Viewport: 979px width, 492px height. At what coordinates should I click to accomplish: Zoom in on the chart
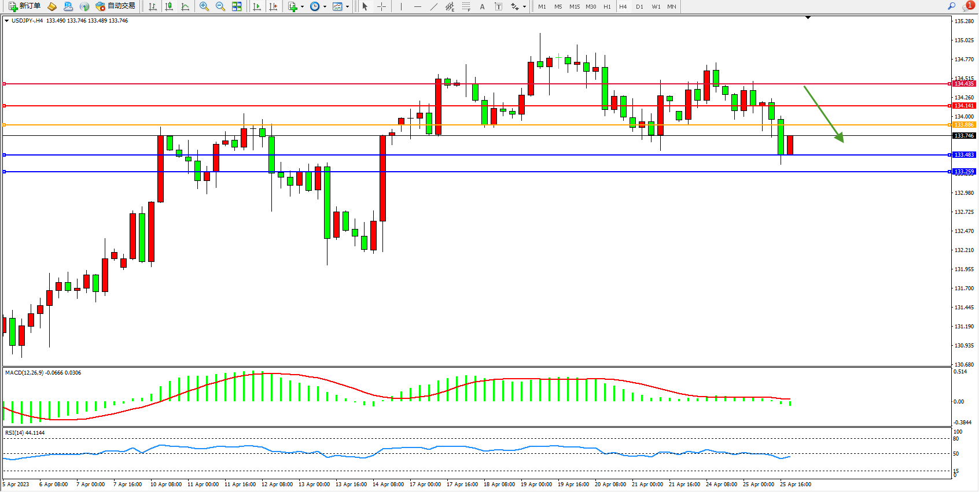click(204, 6)
